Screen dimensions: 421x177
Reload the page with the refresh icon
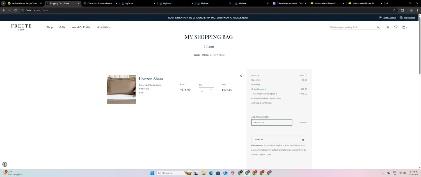[x=15, y=10]
